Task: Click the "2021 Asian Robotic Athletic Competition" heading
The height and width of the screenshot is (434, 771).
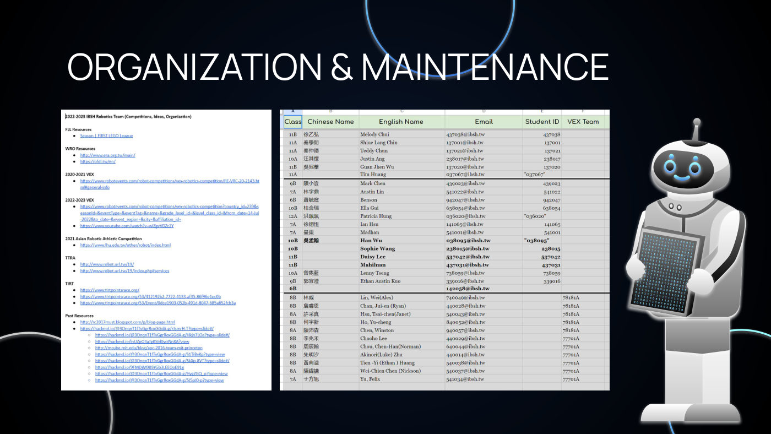Action: click(104, 238)
